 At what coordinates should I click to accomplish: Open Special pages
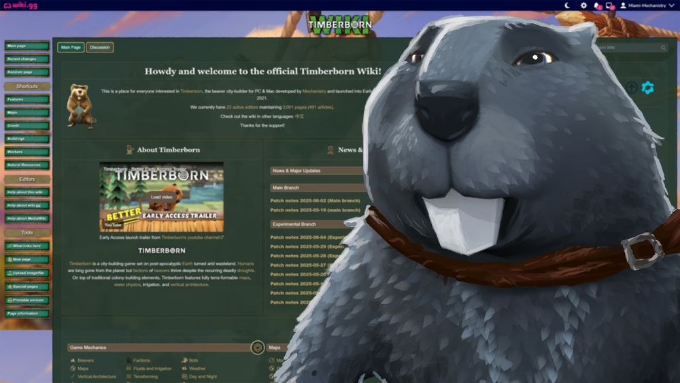point(27,286)
